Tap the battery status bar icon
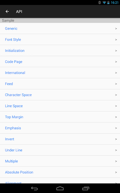120x193 pixels. (x=108, y=2)
